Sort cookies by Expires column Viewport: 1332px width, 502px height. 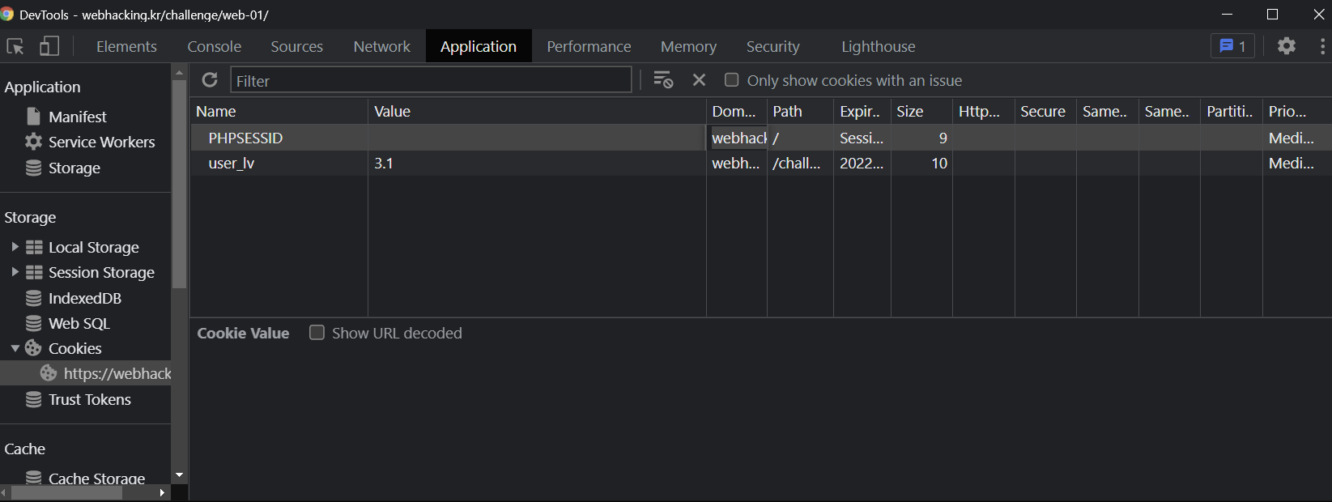(x=862, y=111)
